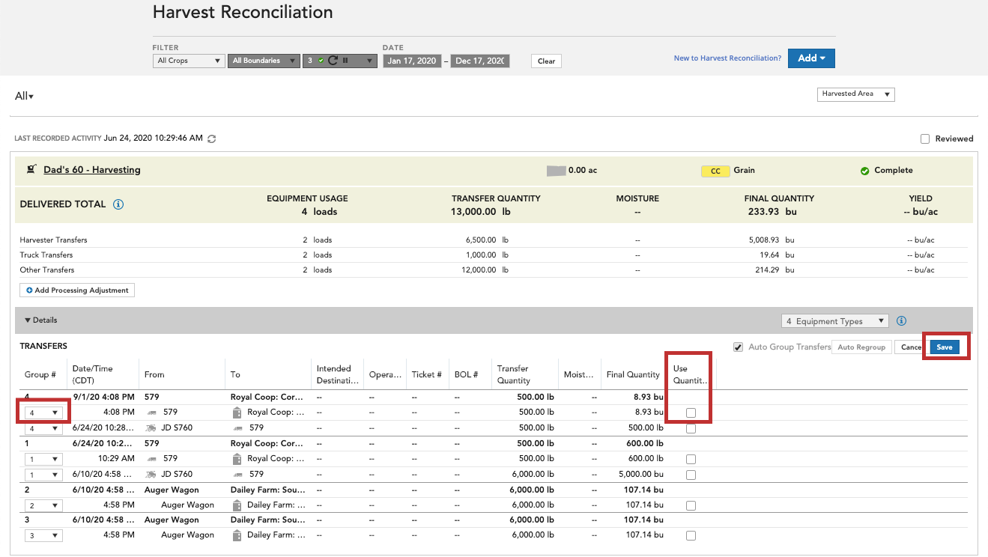Open Group # dropdown for the 4:08 PM row

(43, 413)
